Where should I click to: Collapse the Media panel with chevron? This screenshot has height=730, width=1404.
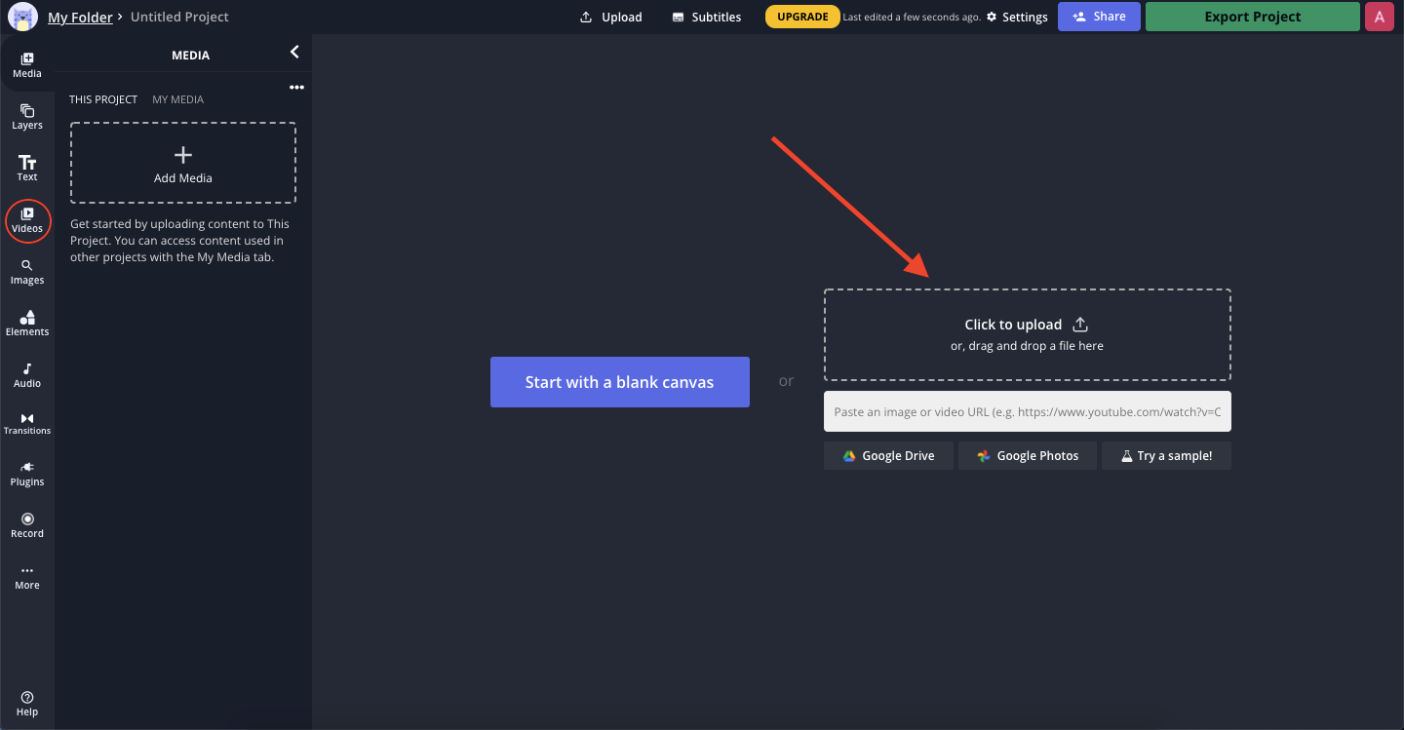pyautogui.click(x=294, y=53)
